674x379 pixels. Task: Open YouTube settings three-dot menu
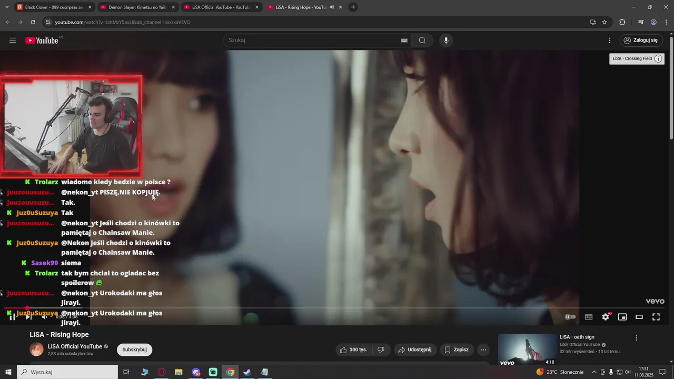[x=610, y=41]
